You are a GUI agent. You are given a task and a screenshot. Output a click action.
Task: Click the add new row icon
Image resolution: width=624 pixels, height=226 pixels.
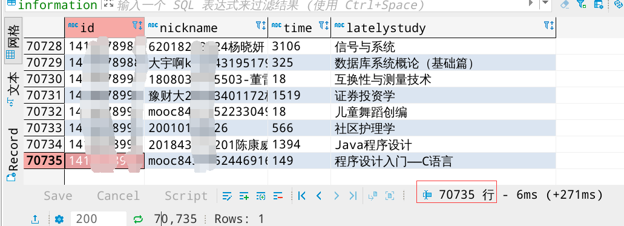(x=244, y=196)
